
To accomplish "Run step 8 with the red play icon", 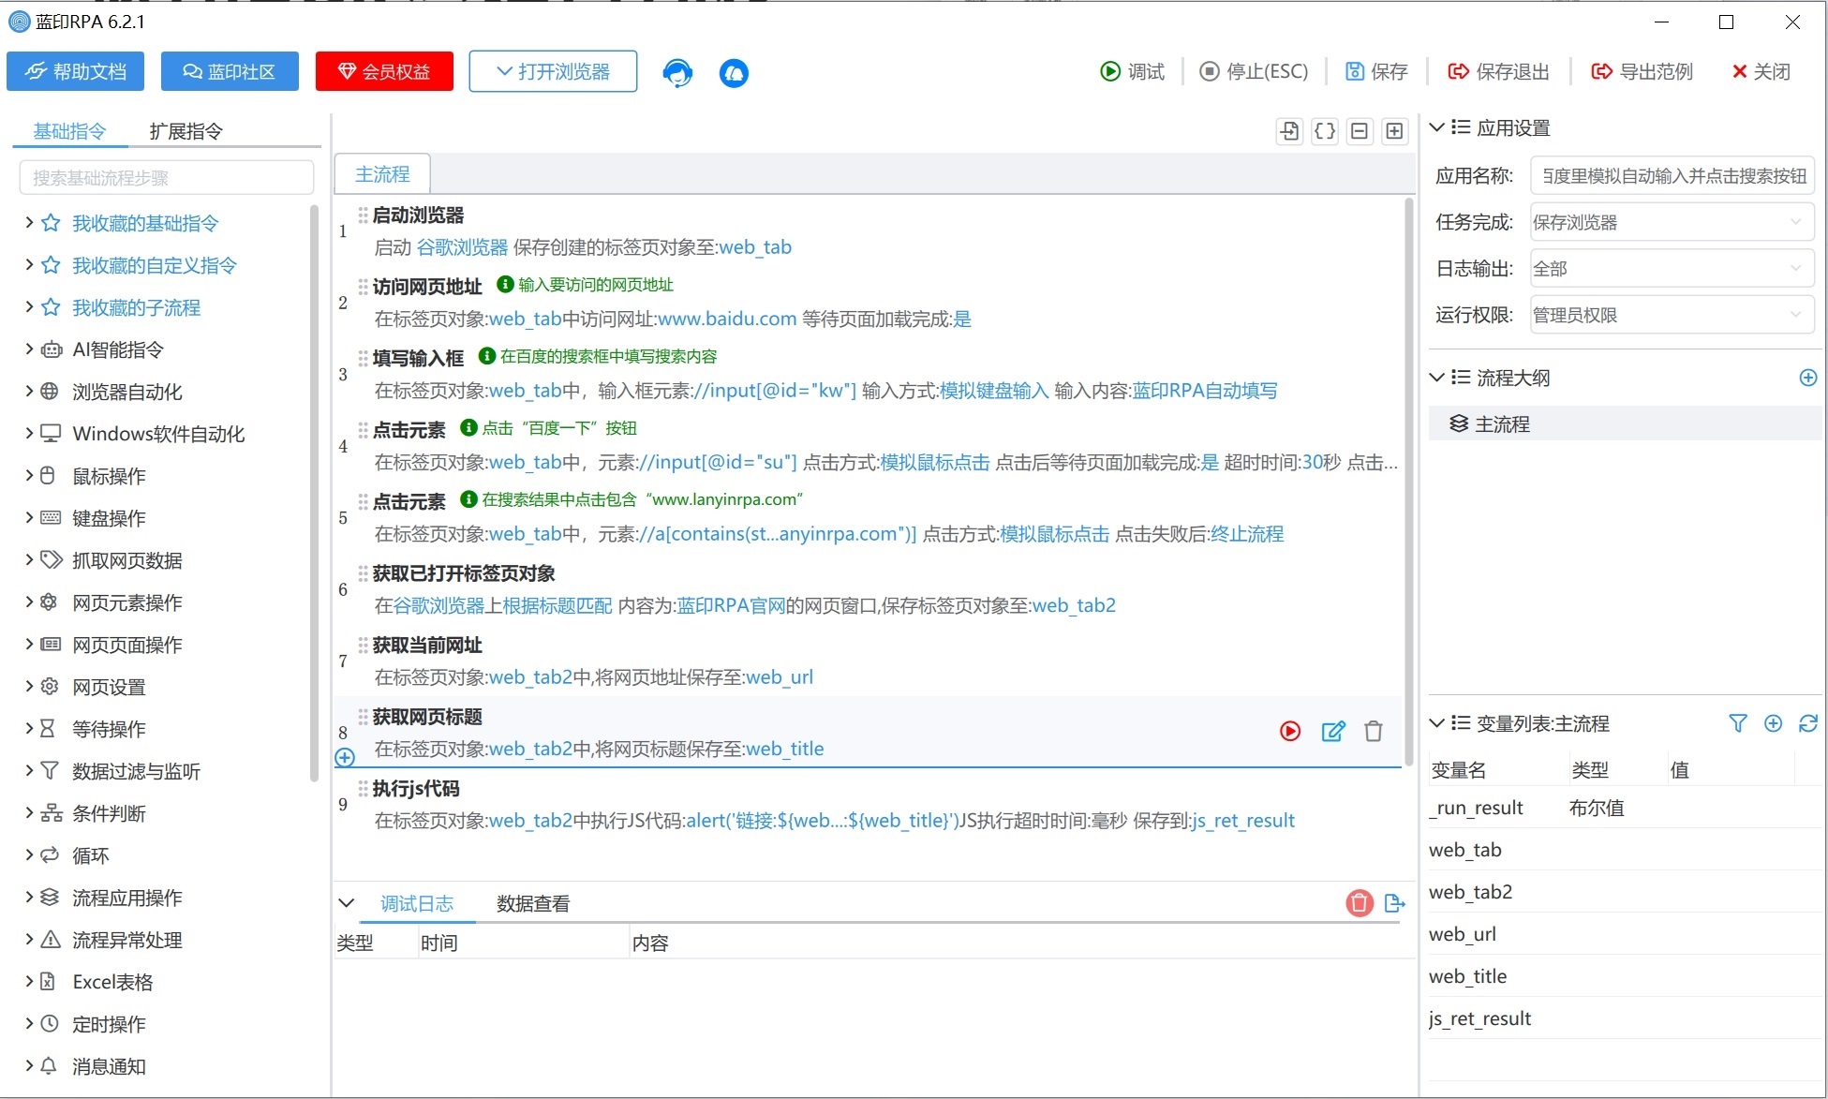I will point(1290,732).
